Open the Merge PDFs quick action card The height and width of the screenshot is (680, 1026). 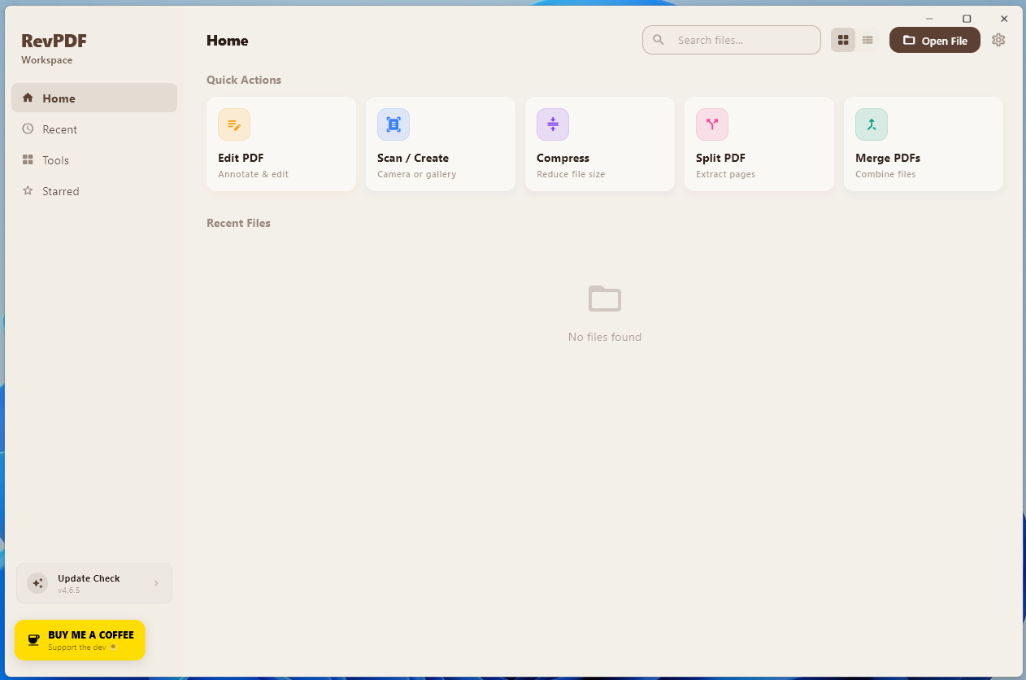point(924,144)
